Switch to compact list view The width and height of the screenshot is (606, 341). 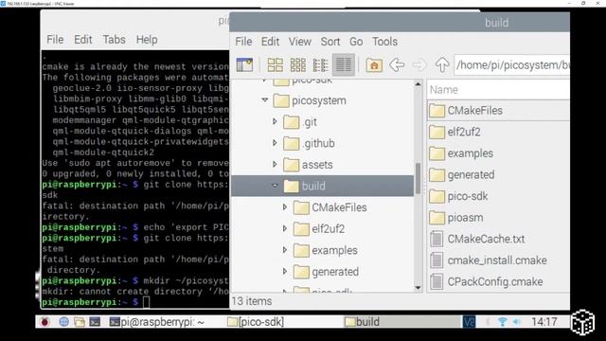(320, 65)
